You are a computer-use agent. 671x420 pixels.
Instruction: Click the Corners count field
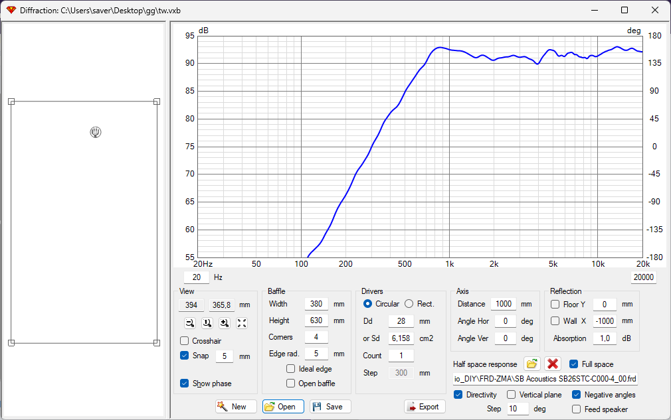316,337
